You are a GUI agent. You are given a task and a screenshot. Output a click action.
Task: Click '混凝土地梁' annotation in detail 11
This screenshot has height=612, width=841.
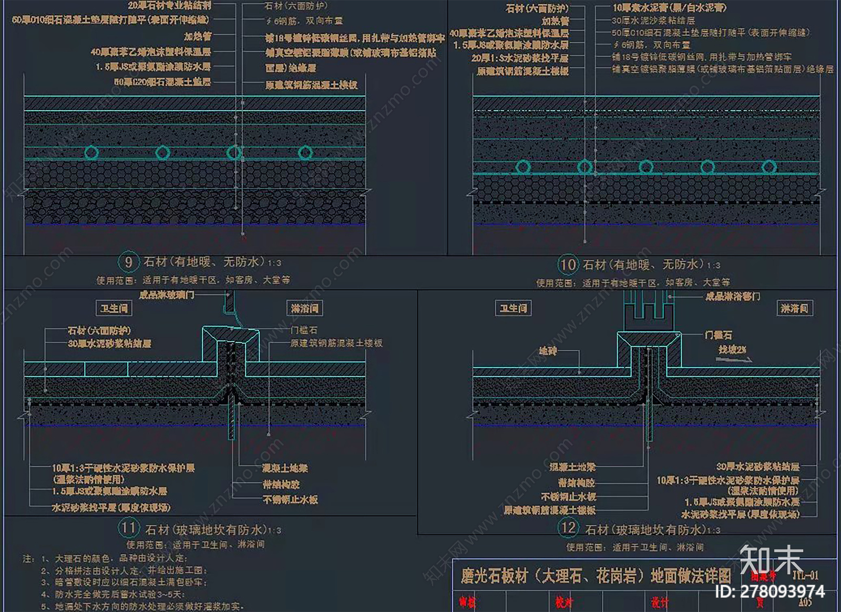[285, 468]
